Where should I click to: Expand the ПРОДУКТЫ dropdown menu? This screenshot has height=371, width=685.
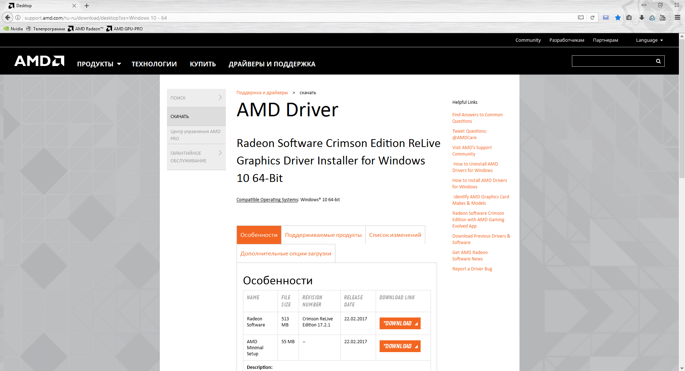[x=99, y=64]
